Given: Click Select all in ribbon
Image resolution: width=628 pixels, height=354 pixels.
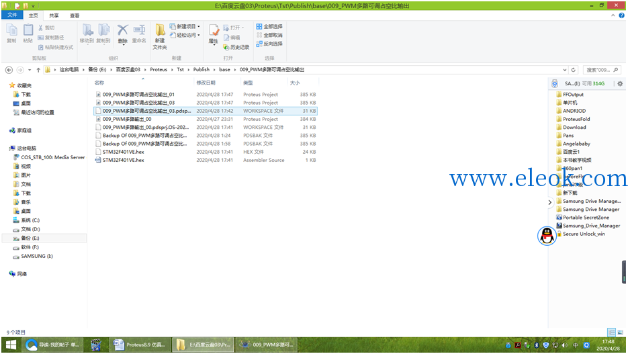Looking at the screenshot, I should [x=269, y=26].
